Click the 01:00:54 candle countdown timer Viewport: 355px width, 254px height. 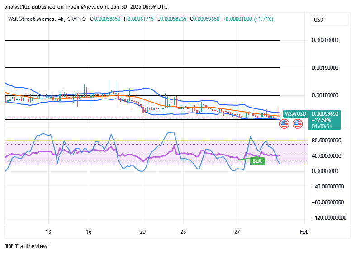click(322, 127)
